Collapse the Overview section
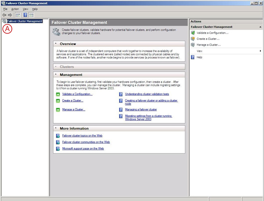 pyautogui.click(x=56, y=44)
